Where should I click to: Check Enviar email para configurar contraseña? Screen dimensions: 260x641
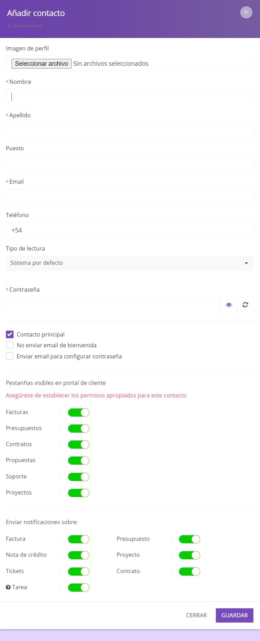coord(10,356)
